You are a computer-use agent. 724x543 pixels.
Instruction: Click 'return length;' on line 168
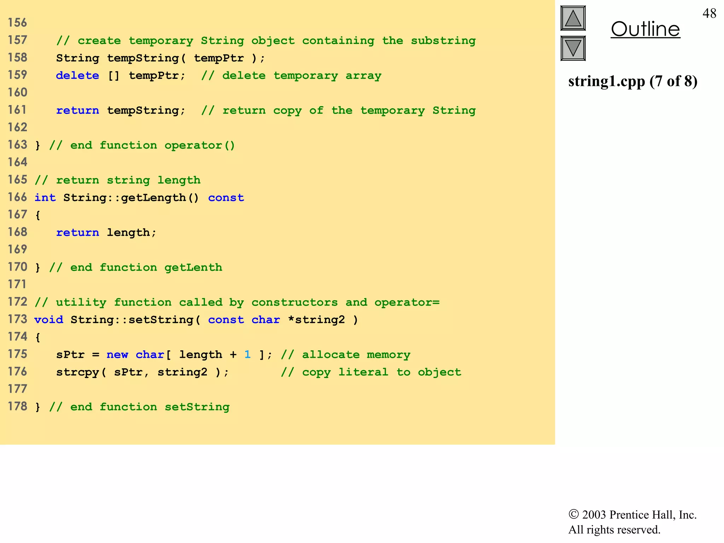tap(106, 233)
